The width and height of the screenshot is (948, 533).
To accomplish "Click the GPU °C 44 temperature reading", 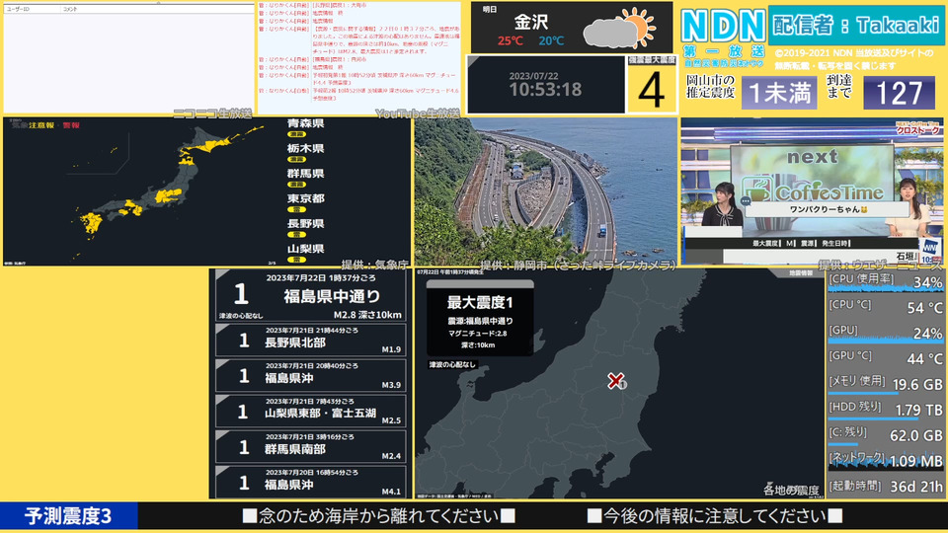I will 886,358.
